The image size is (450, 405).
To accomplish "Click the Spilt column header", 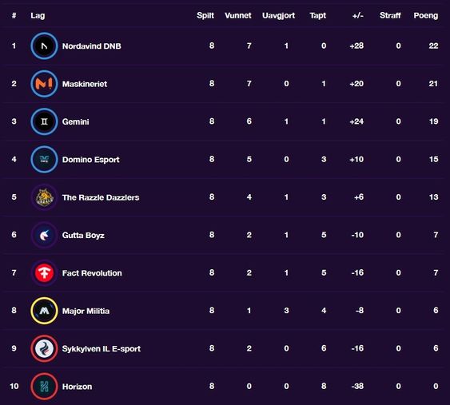I will (205, 15).
